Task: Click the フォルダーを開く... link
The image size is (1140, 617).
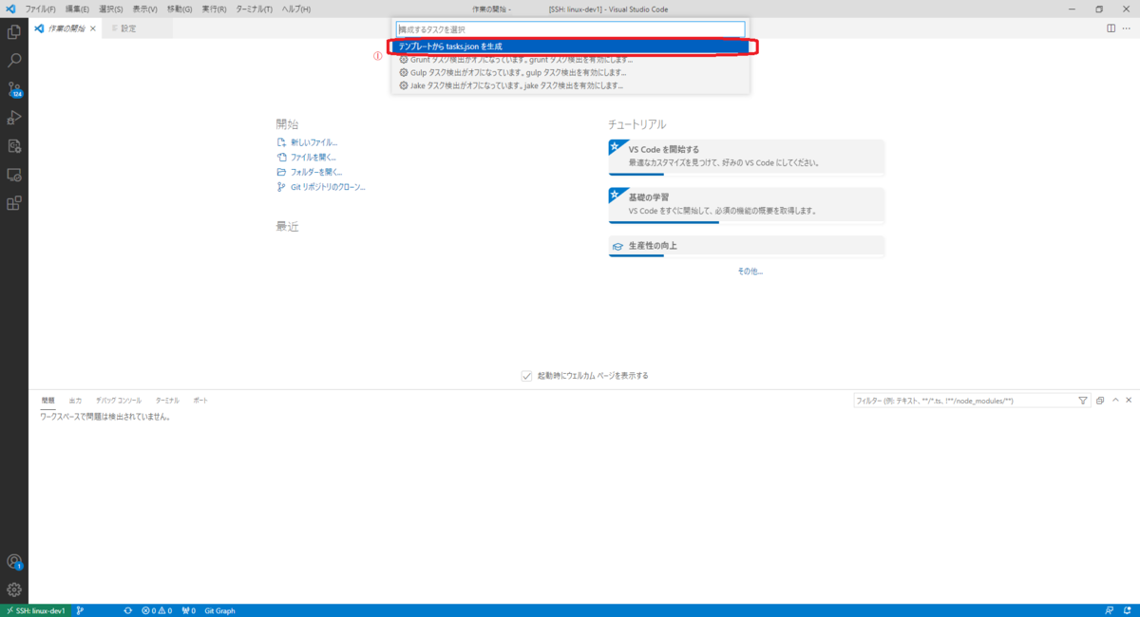Action: 315,173
